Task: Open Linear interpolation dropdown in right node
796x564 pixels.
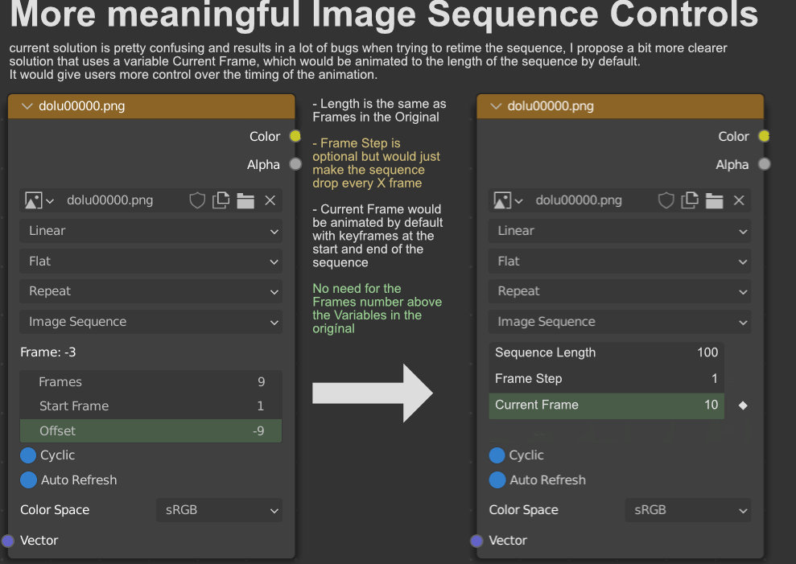Action: [x=620, y=231]
